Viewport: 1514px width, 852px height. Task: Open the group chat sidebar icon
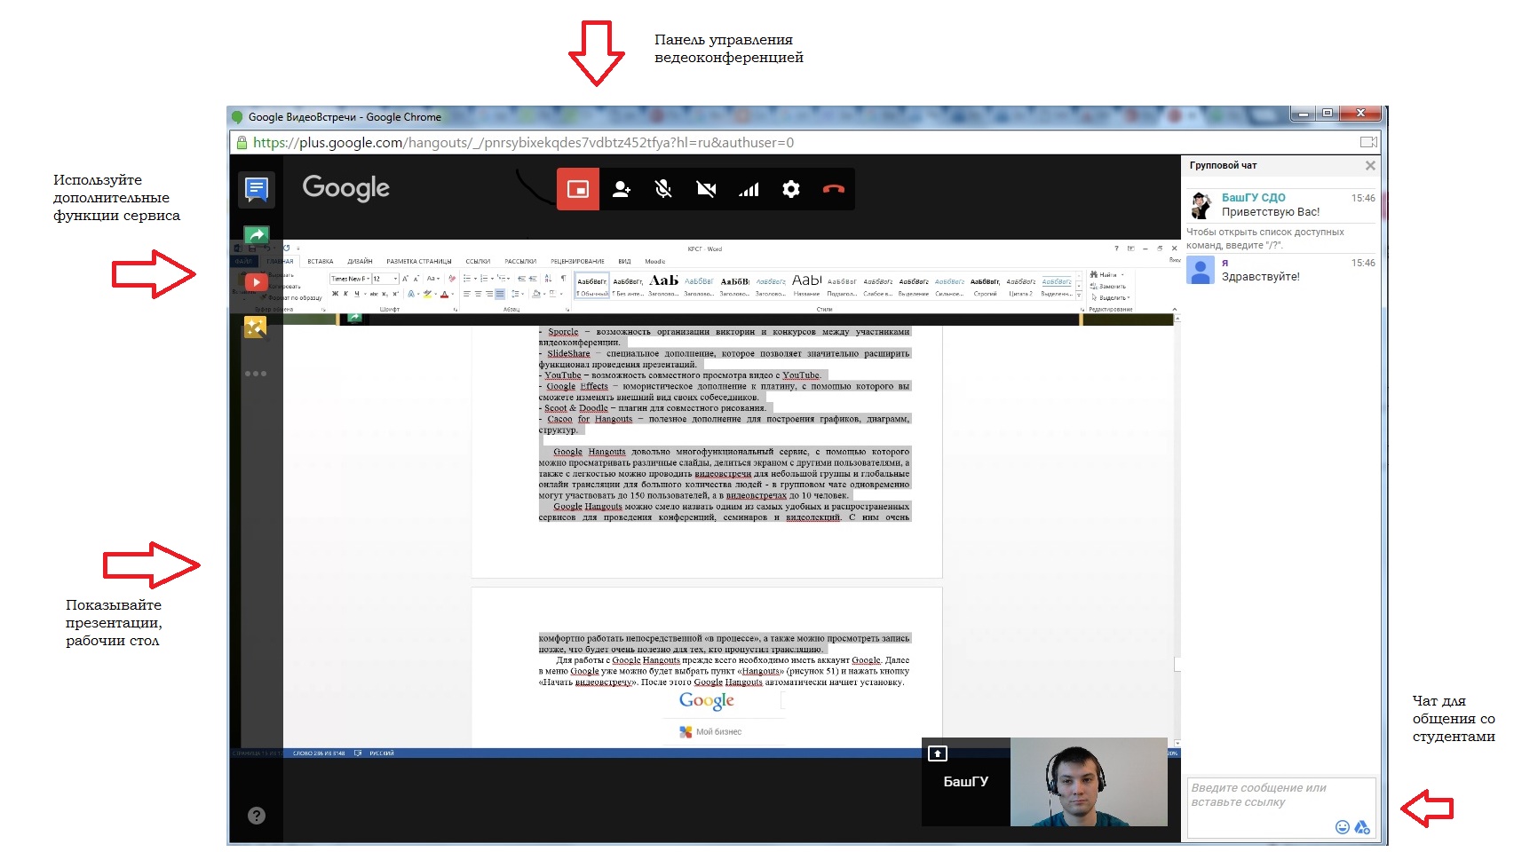click(x=257, y=188)
